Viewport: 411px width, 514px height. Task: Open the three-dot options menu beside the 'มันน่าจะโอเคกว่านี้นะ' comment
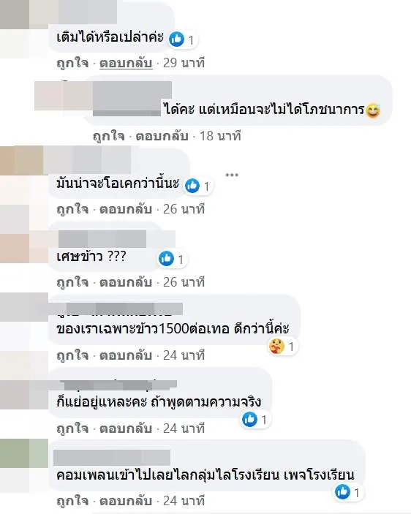pos(232,175)
